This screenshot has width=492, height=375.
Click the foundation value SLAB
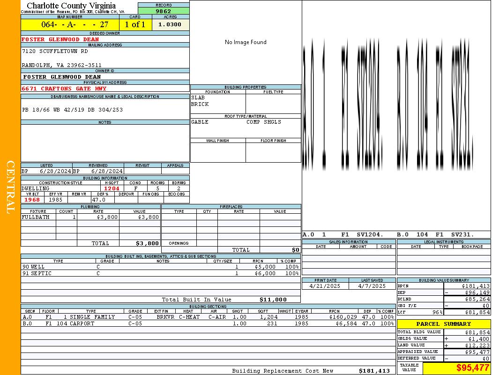(x=198, y=97)
